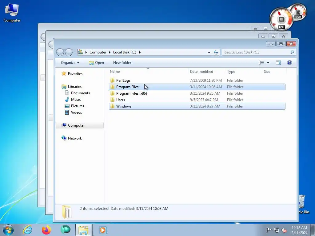
Task: Click the Forward navigation arrow button
Action: 69,52
